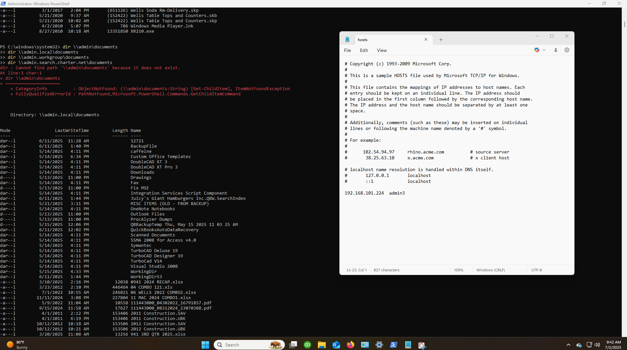
Task: Open the Windows Start menu
Action: pos(205,345)
